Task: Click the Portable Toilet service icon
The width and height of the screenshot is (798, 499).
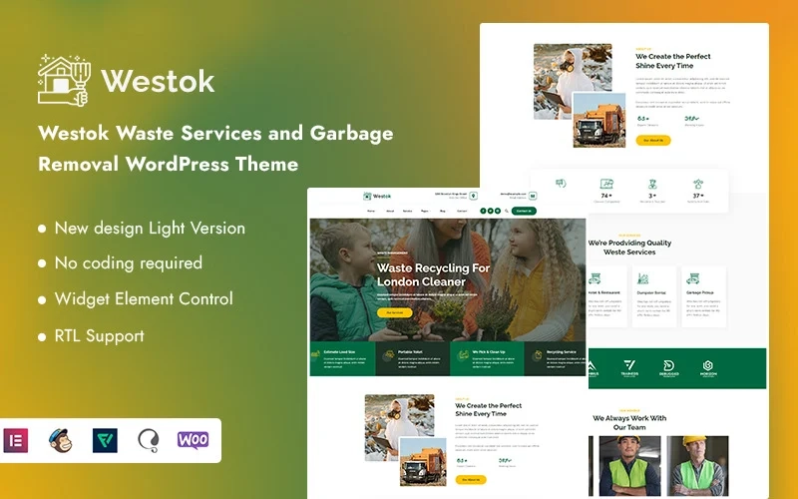Action: [x=389, y=356]
